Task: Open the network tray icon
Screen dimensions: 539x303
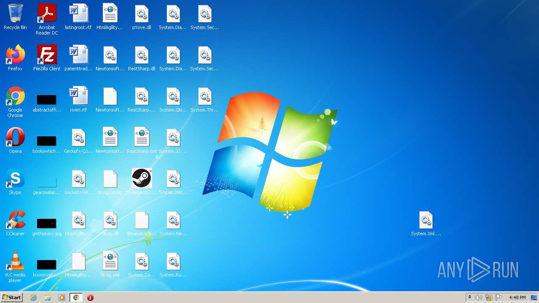Action: (489, 298)
